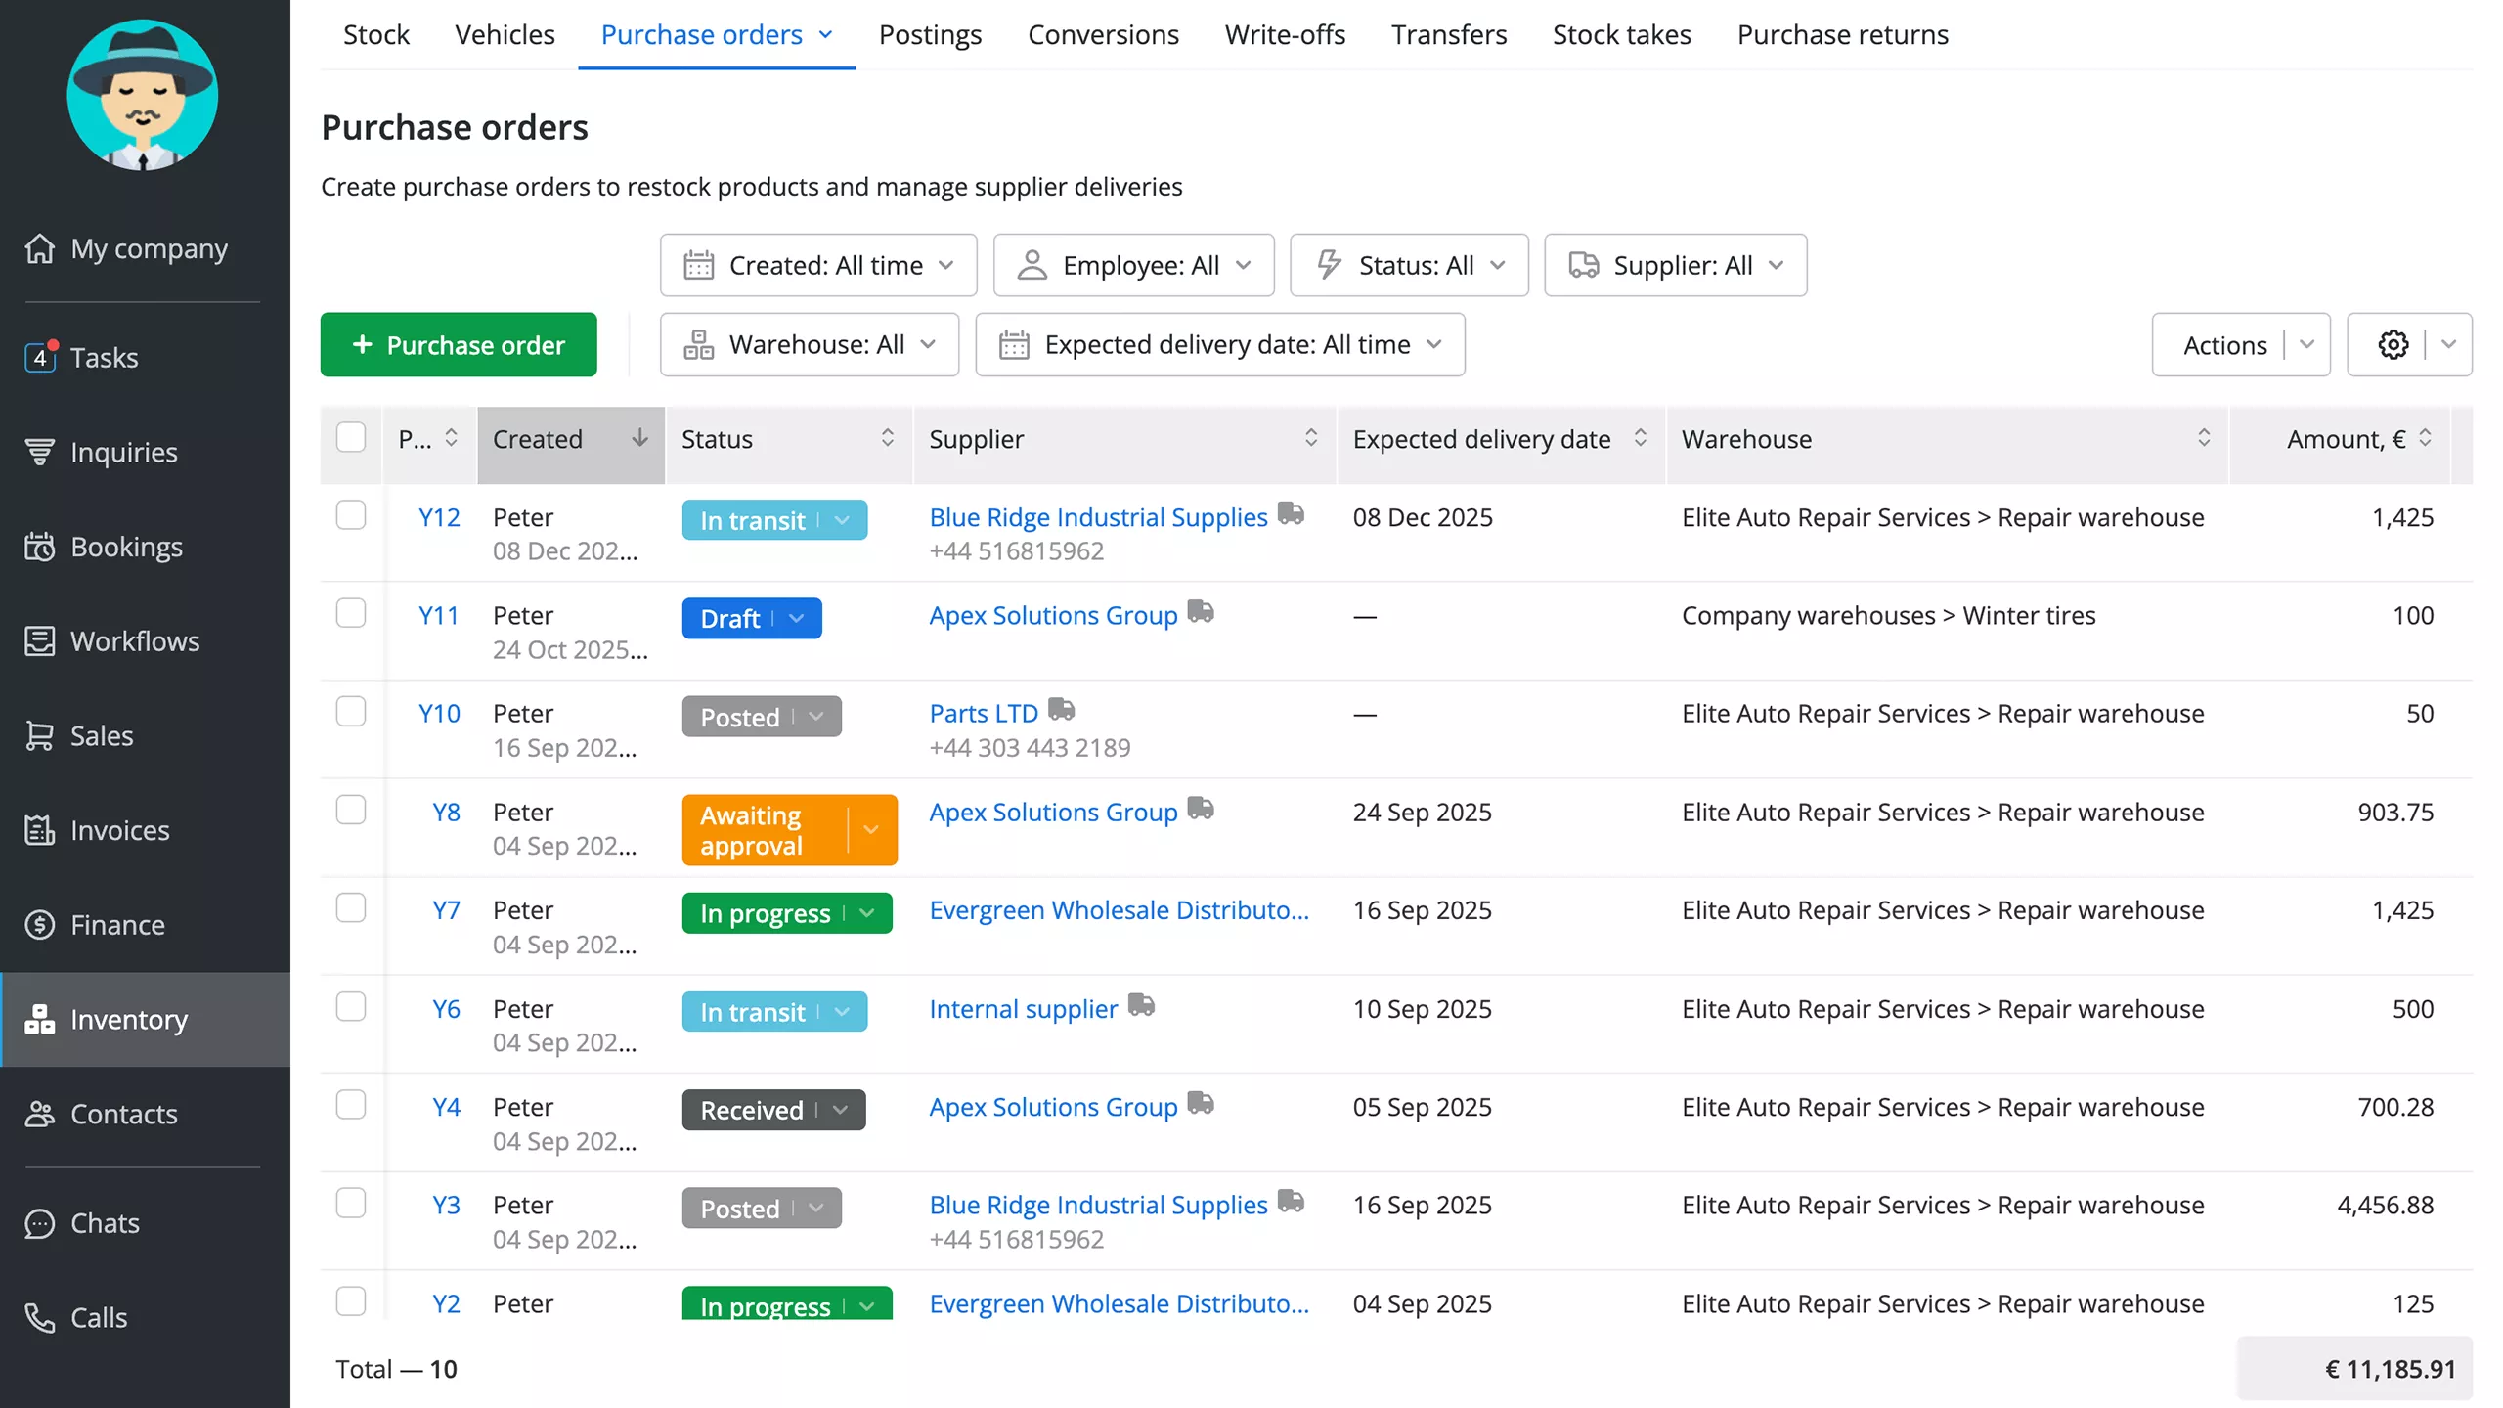Image resolution: width=2503 pixels, height=1408 pixels.
Task: Click the profile avatar
Action: [143, 95]
